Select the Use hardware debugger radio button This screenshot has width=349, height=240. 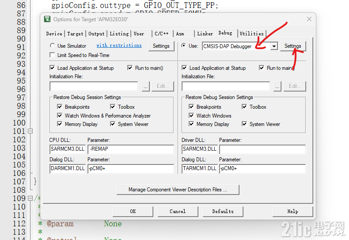(x=184, y=46)
